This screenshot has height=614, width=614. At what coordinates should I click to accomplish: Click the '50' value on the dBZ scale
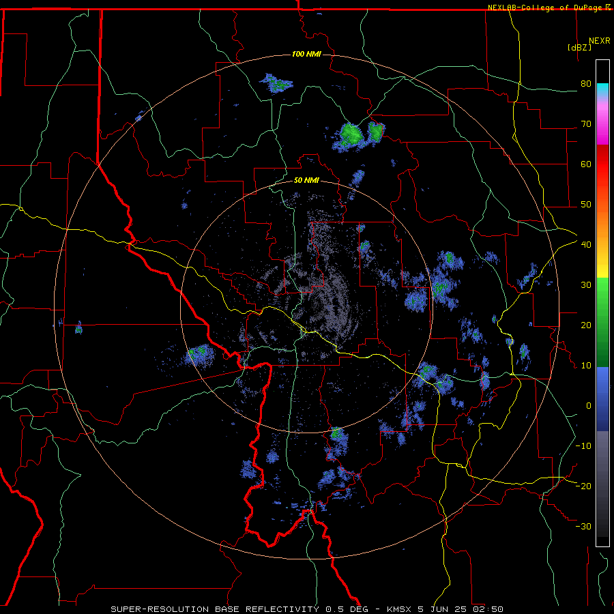(586, 205)
